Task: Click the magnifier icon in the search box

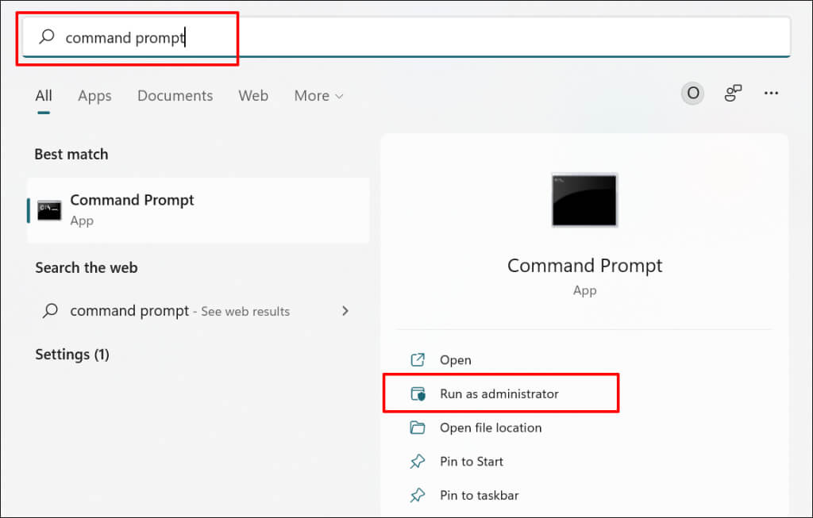Action: (47, 36)
